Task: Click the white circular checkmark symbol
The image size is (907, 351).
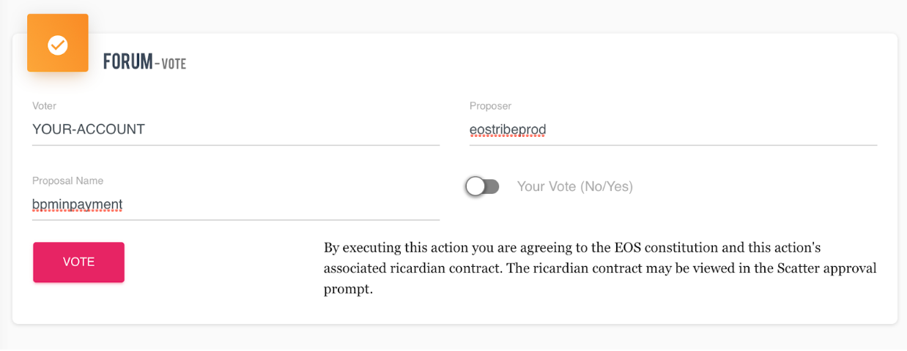Action: 58,45
